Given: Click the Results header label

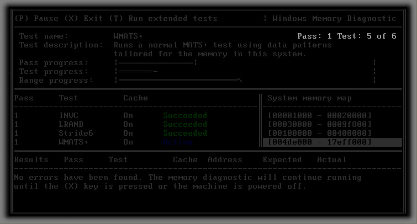Looking at the screenshot, I should pyautogui.click(x=31, y=159).
